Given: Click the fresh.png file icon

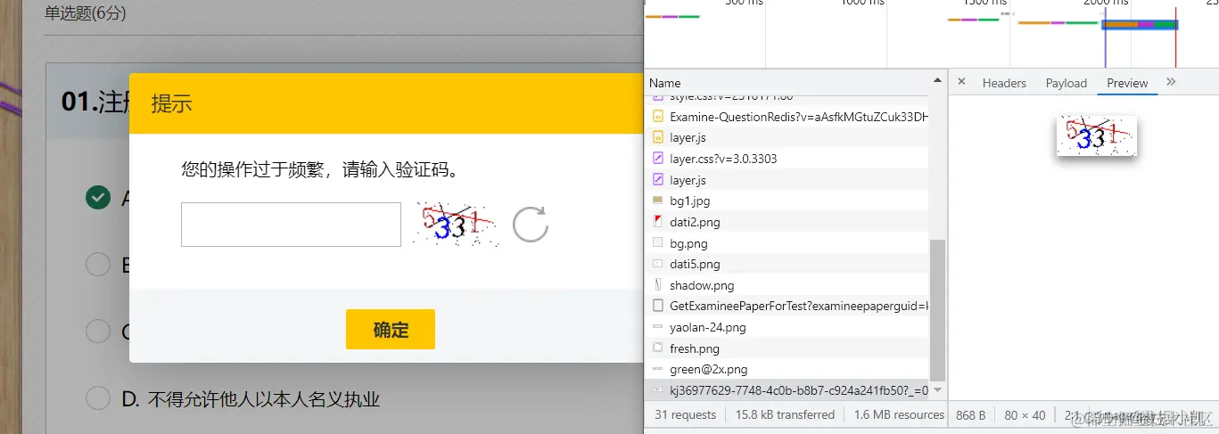Looking at the screenshot, I should pos(658,348).
